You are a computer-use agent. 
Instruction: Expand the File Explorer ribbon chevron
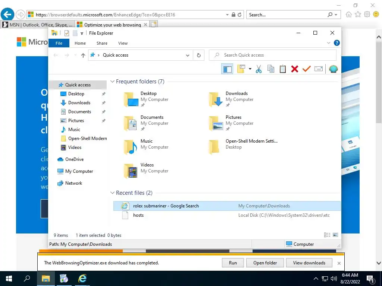(x=328, y=43)
